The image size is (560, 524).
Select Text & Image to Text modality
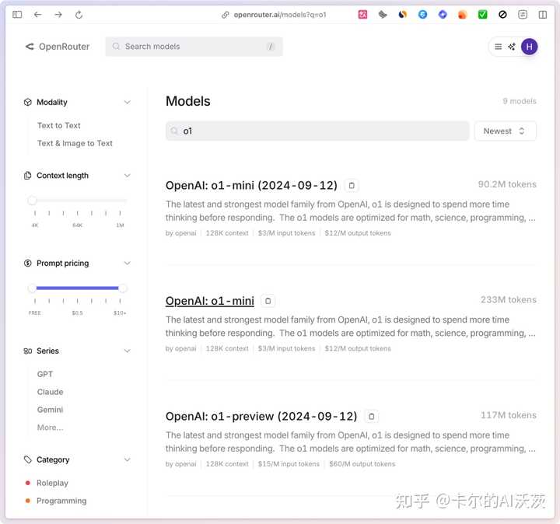tap(75, 144)
